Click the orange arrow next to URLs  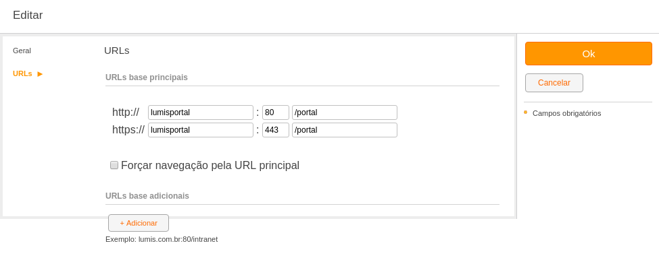(x=40, y=74)
